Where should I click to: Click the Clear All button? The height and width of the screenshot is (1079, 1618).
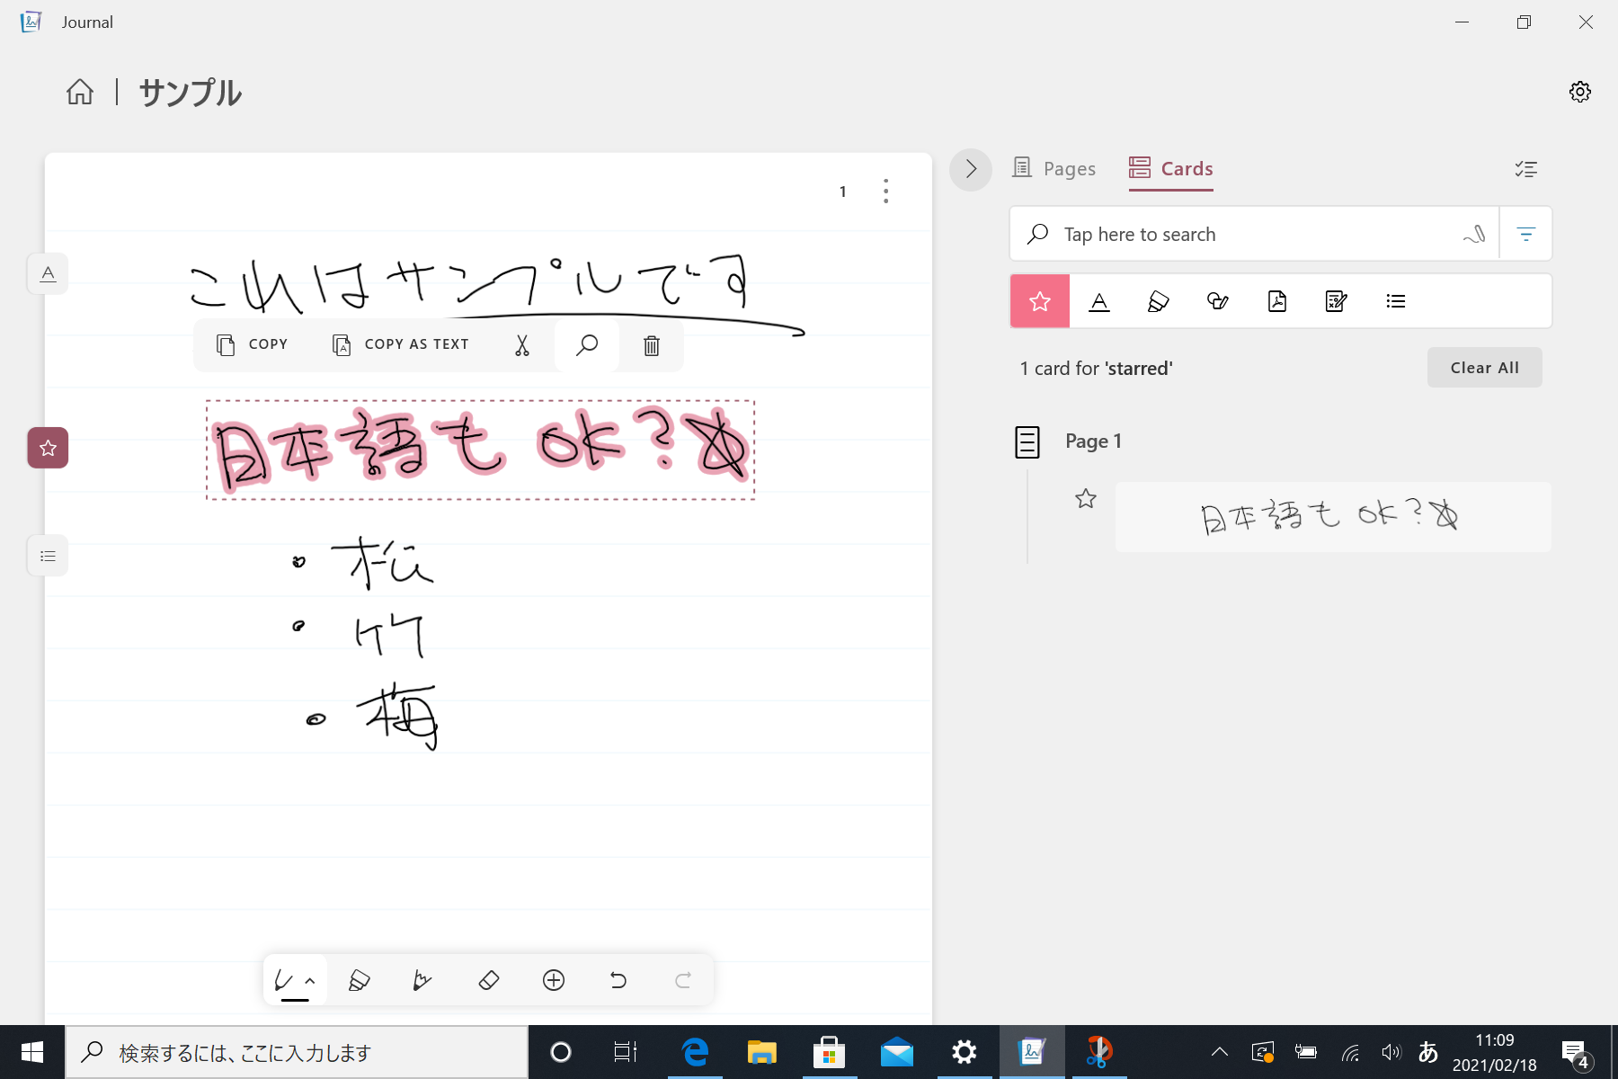[x=1483, y=367]
